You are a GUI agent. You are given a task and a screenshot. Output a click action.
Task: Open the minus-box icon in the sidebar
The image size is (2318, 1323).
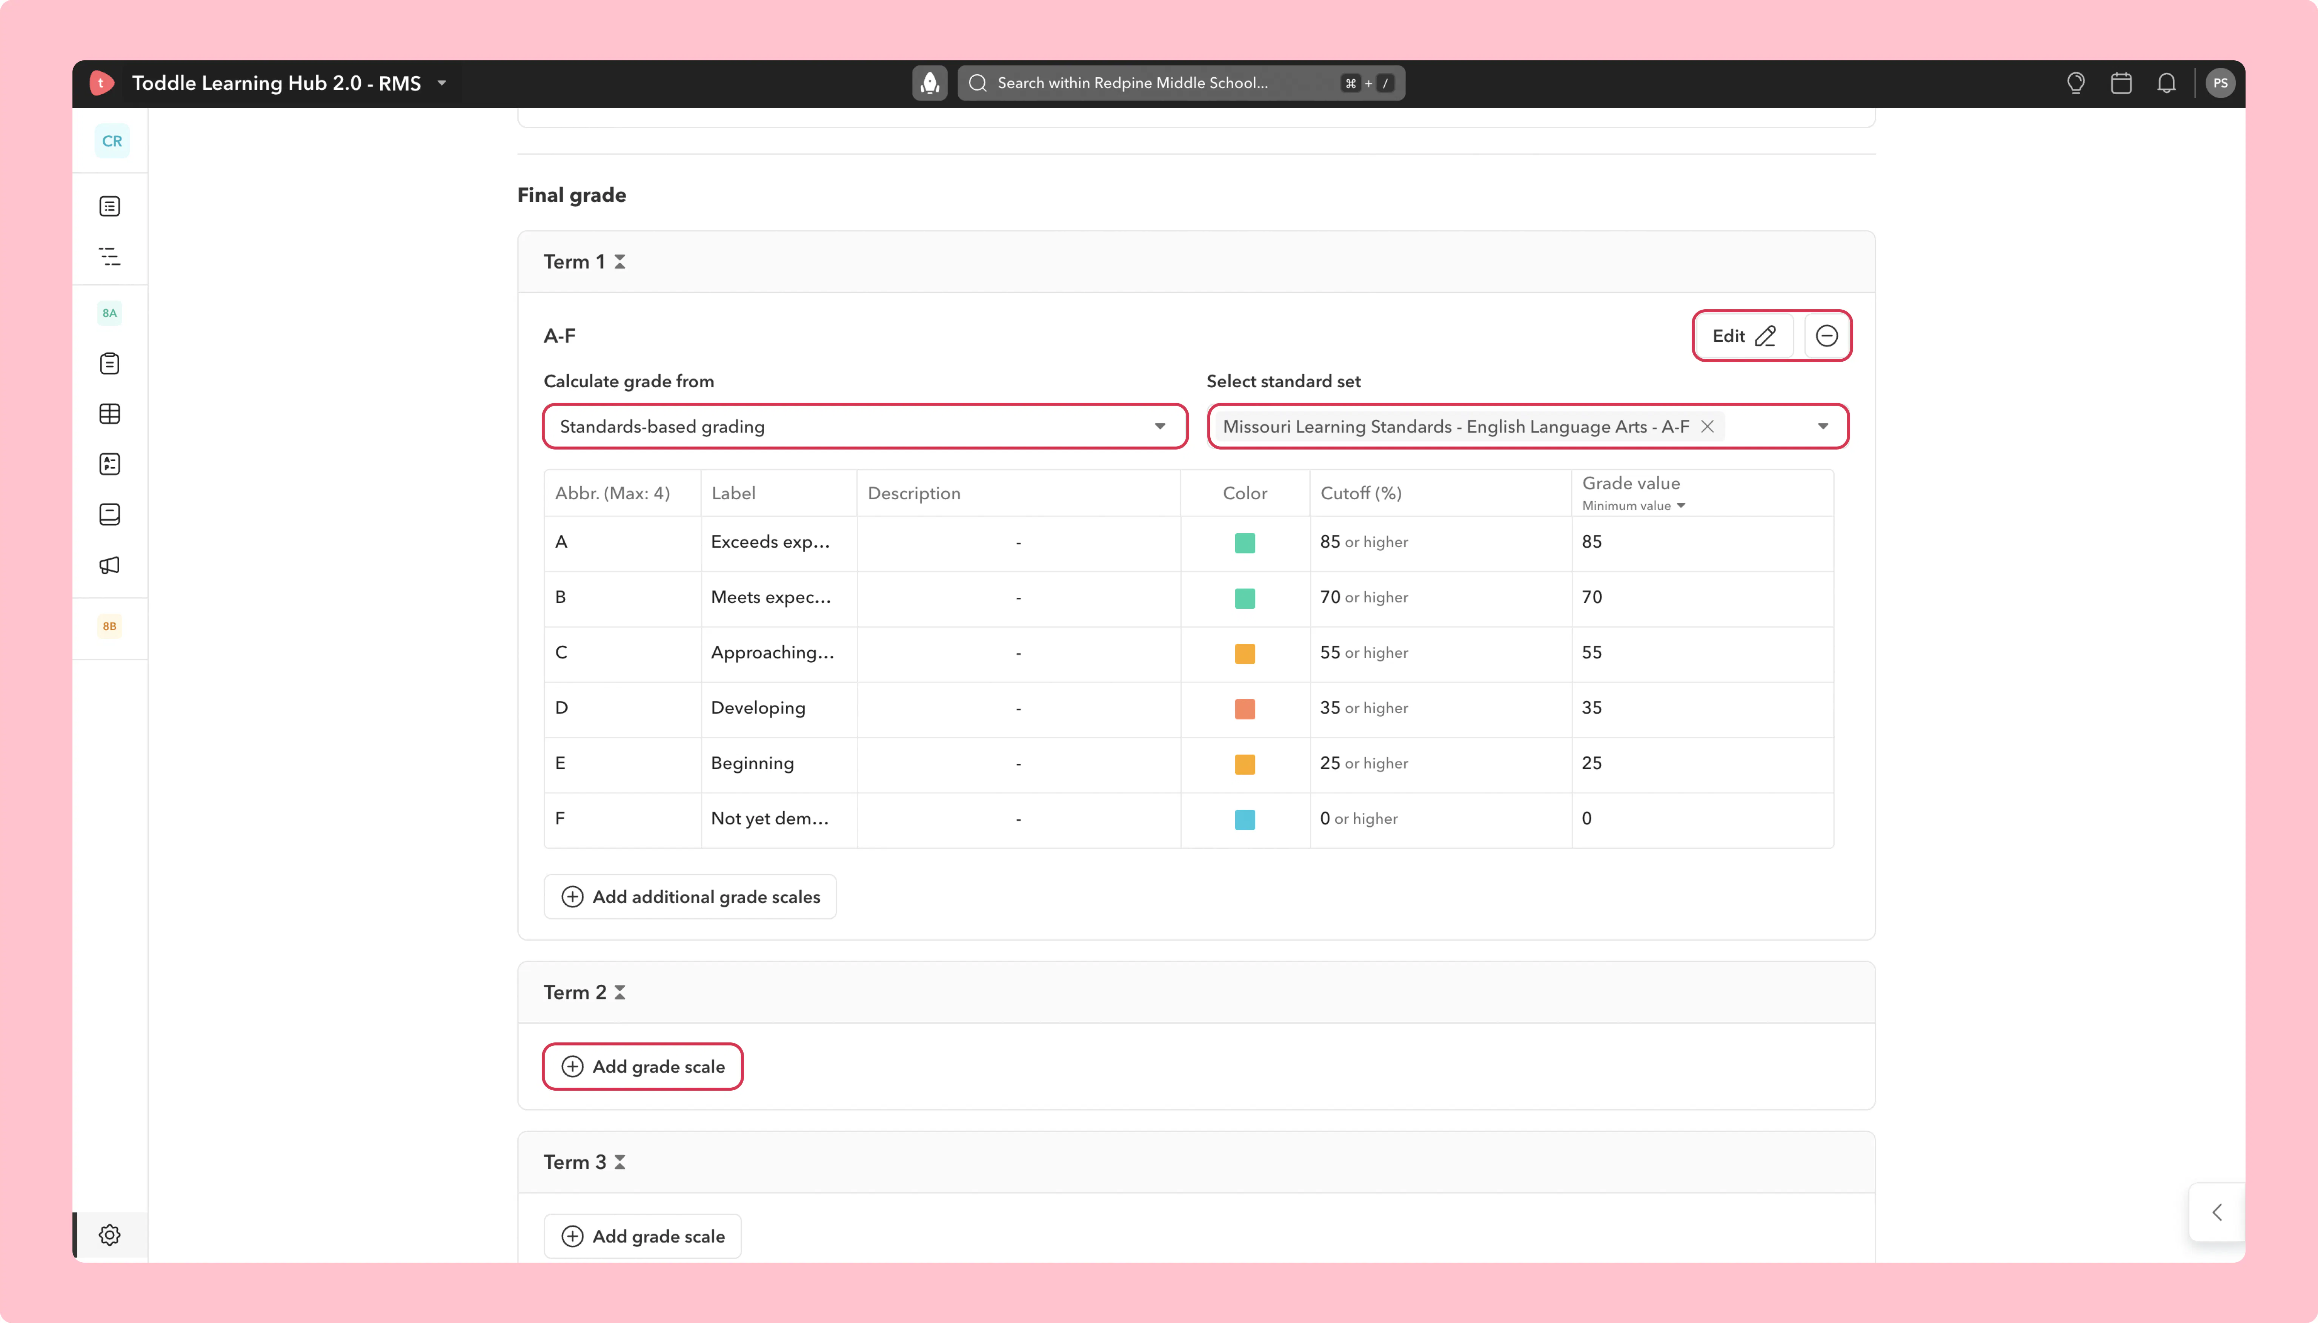coord(110,514)
